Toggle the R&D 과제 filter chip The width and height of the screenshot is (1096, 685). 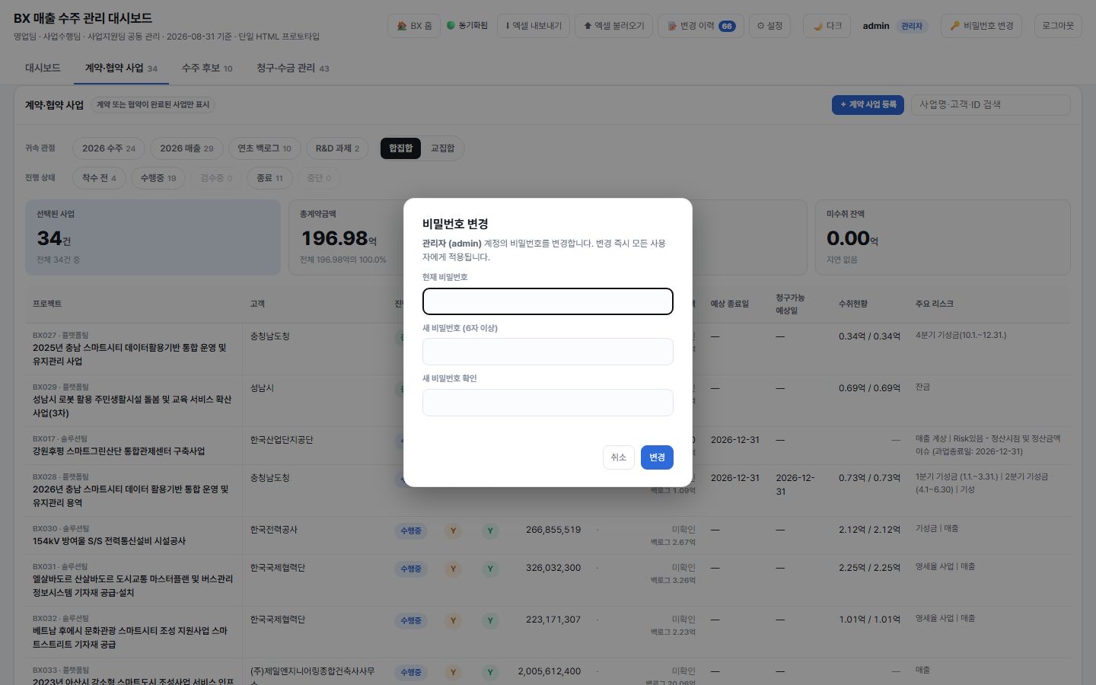click(338, 148)
